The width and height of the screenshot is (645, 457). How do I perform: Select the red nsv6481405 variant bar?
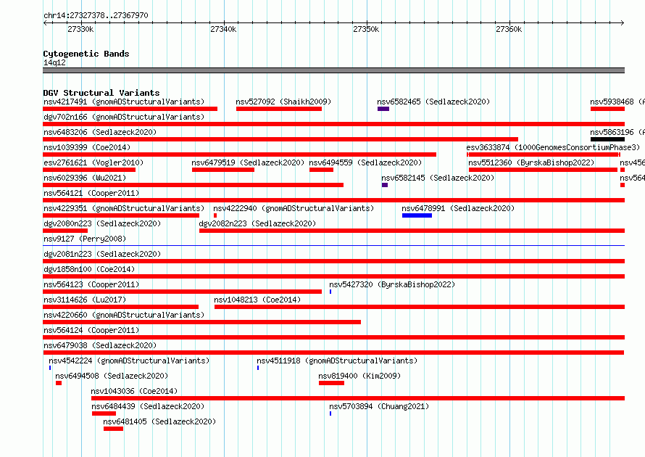pyautogui.click(x=114, y=429)
